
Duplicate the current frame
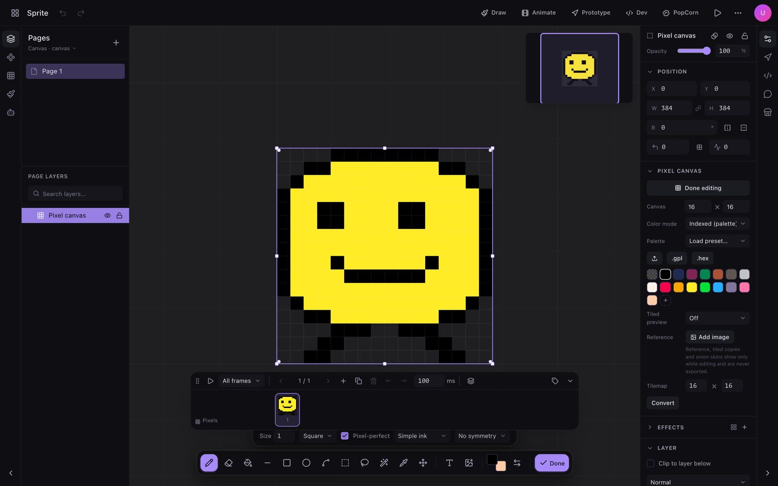point(358,381)
